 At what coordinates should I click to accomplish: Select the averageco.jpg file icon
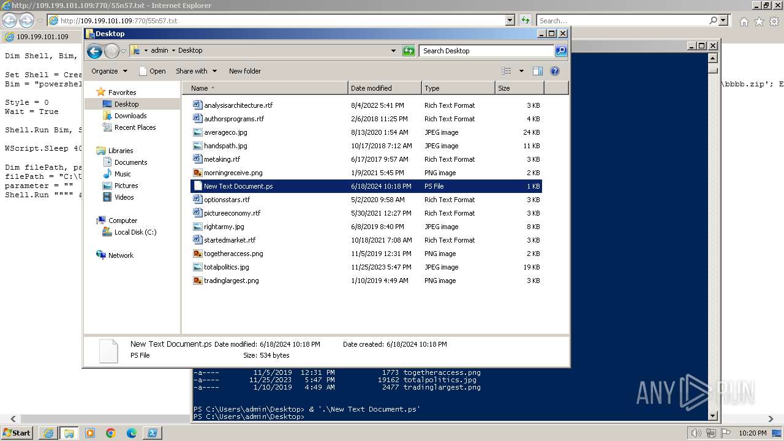point(197,132)
